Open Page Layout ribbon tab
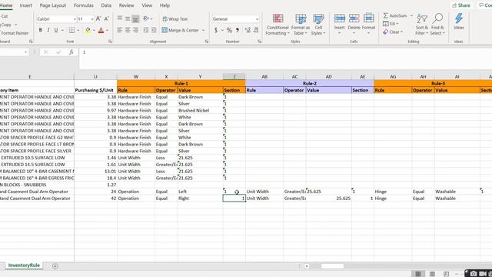 coord(53,5)
